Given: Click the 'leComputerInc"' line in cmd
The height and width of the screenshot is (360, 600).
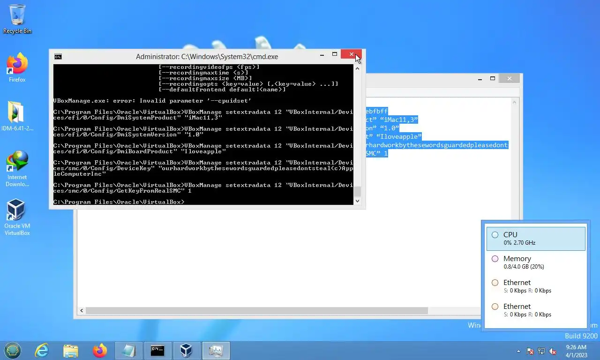Looking at the screenshot, I should click(80, 174).
